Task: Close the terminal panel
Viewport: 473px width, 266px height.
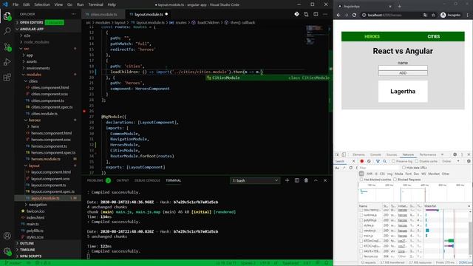Action: pyautogui.click(x=325, y=180)
